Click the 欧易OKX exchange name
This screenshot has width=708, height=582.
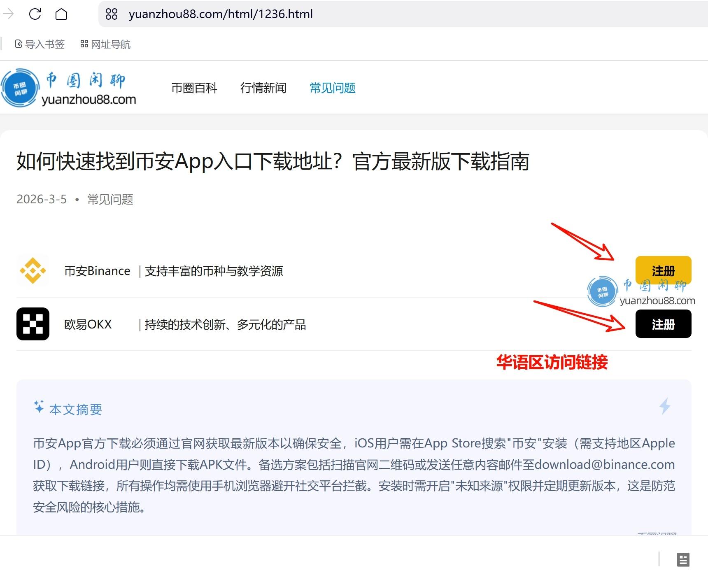point(88,324)
